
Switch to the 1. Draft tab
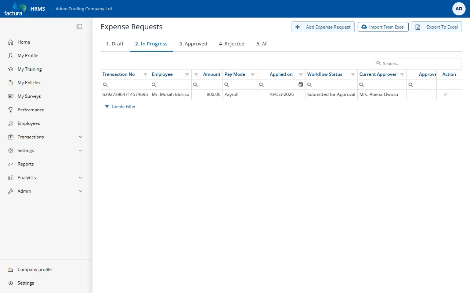[115, 44]
